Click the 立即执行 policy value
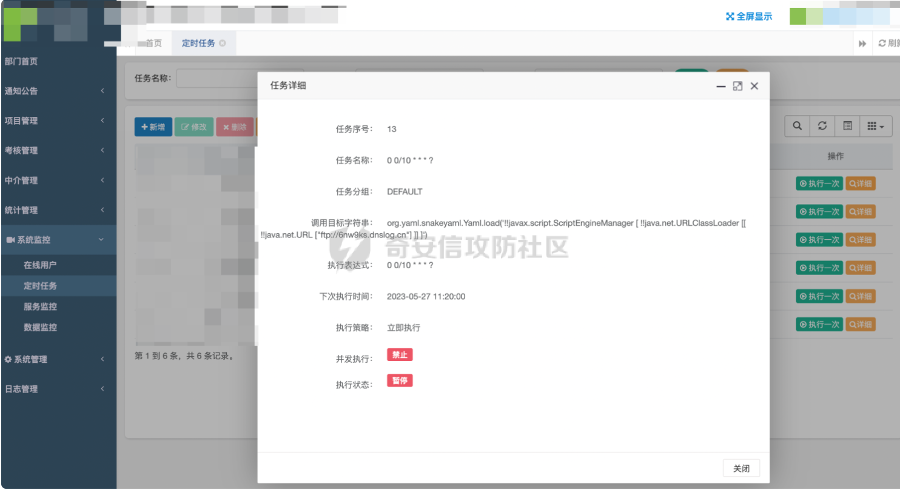The width and height of the screenshot is (900, 493). point(403,328)
